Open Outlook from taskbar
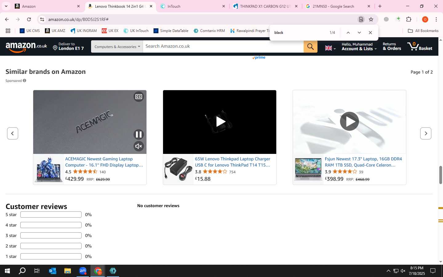Image resolution: width=443 pixels, height=277 pixels. coord(53,271)
